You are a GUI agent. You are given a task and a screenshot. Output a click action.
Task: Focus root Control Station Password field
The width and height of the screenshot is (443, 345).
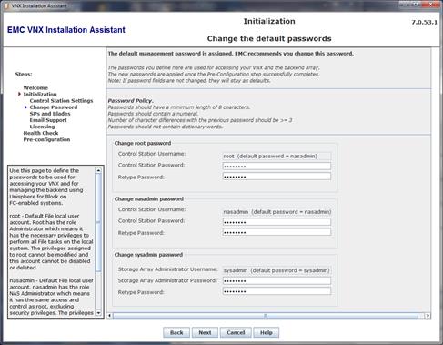pyautogui.click(x=277, y=167)
